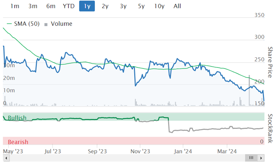Grab the scrollbar thumb handle

click(x=251, y=158)
